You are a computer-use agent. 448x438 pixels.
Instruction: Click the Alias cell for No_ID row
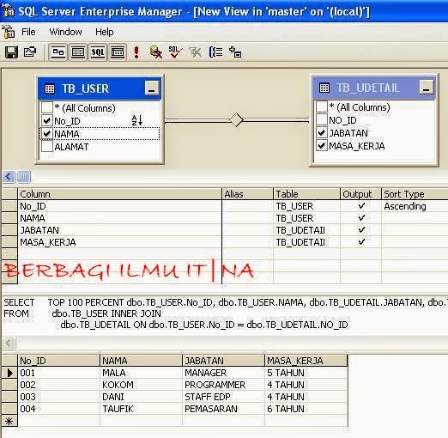(x=247, y=206)
